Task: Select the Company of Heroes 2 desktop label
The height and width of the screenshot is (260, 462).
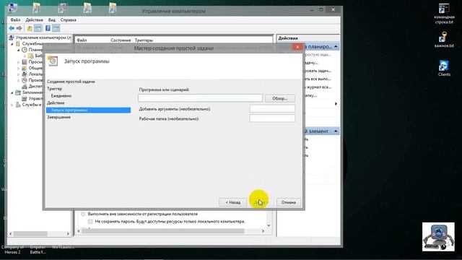Action: click(12, 250)
